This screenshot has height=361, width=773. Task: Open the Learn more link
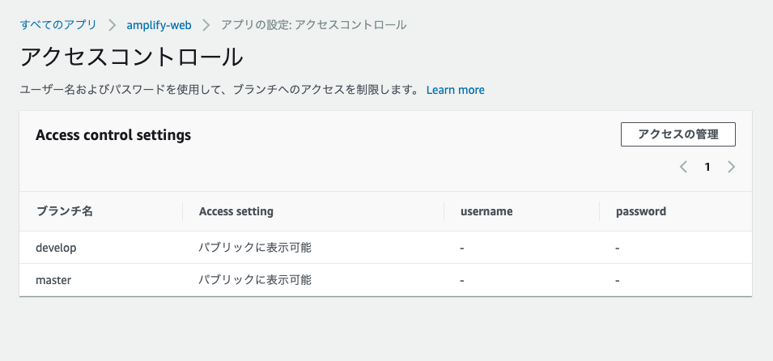(455, 90)
